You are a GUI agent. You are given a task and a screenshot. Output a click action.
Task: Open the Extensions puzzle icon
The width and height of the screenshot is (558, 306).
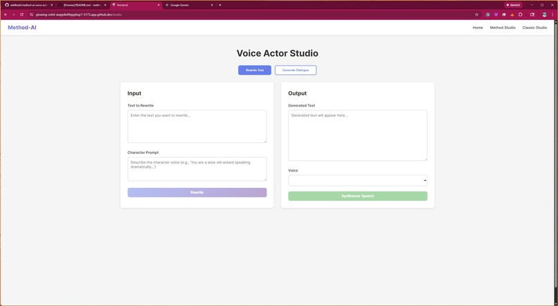(521, 15)
